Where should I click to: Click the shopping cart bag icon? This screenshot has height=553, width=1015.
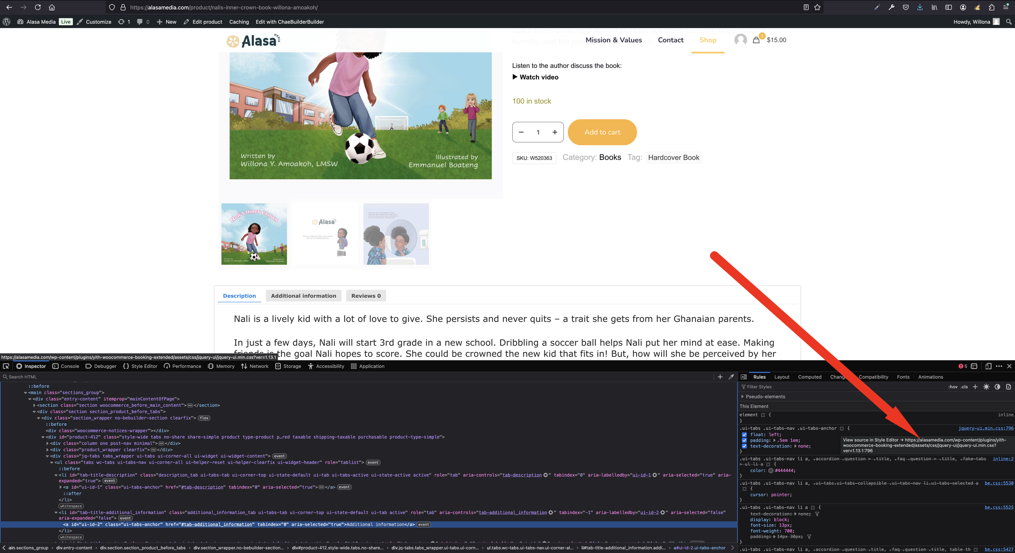point(756,40)
